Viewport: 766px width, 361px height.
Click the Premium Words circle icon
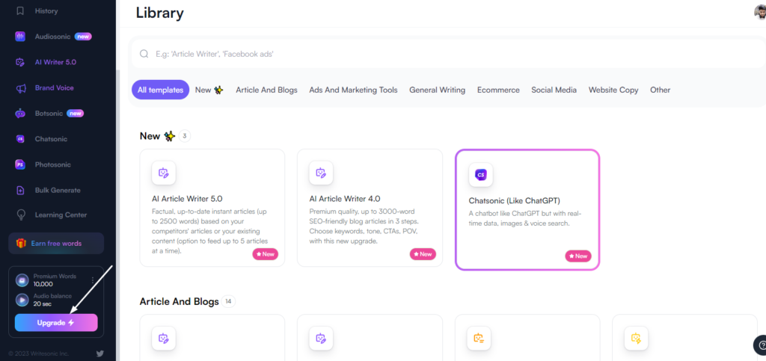pos(22,280)
